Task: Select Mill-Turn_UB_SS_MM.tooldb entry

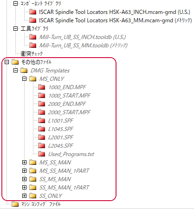Action: (x=83, y=46)
